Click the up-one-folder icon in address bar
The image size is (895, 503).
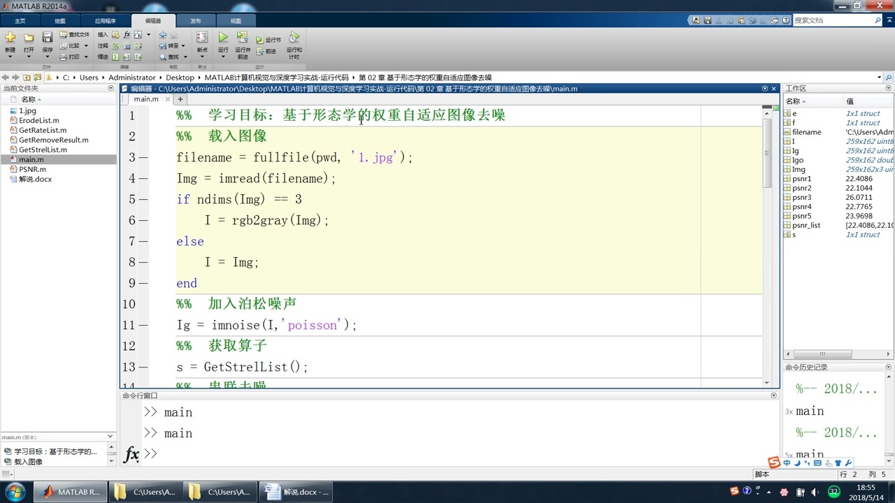(27, 78)
